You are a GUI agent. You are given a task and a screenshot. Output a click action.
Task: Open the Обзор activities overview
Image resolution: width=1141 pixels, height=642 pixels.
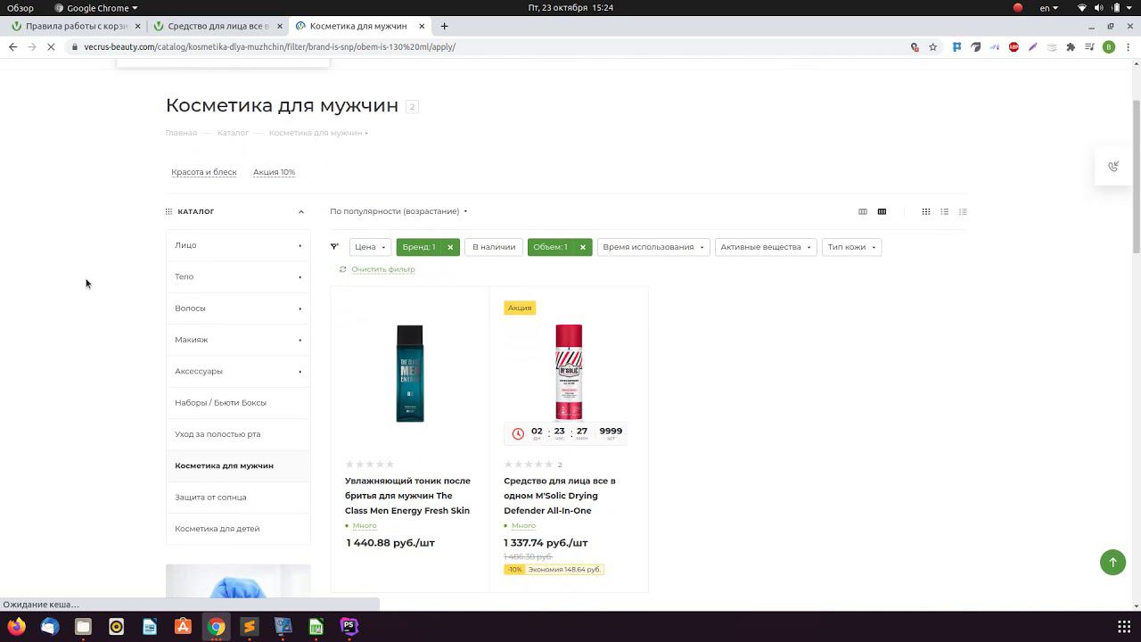coord(21,8)
